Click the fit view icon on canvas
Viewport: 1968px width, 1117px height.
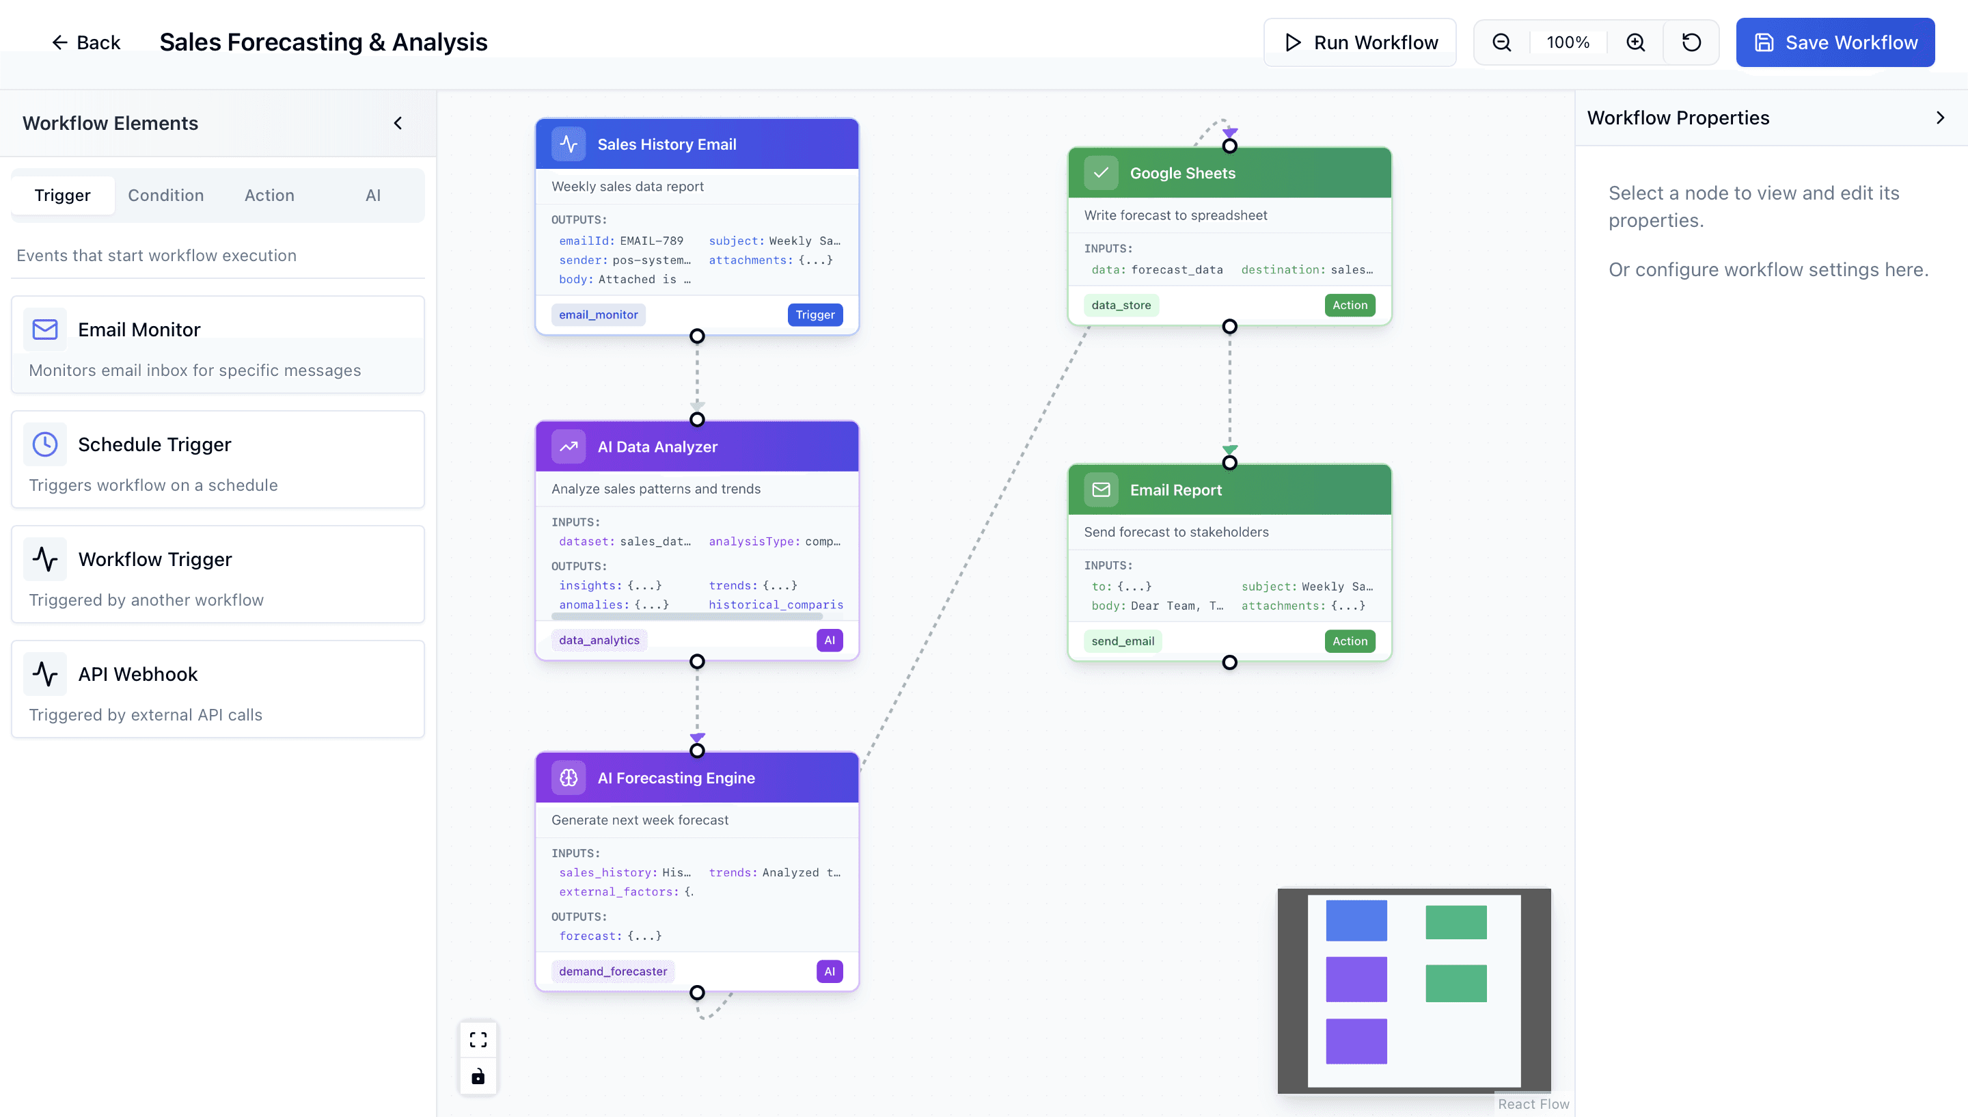coord(478,1040)
